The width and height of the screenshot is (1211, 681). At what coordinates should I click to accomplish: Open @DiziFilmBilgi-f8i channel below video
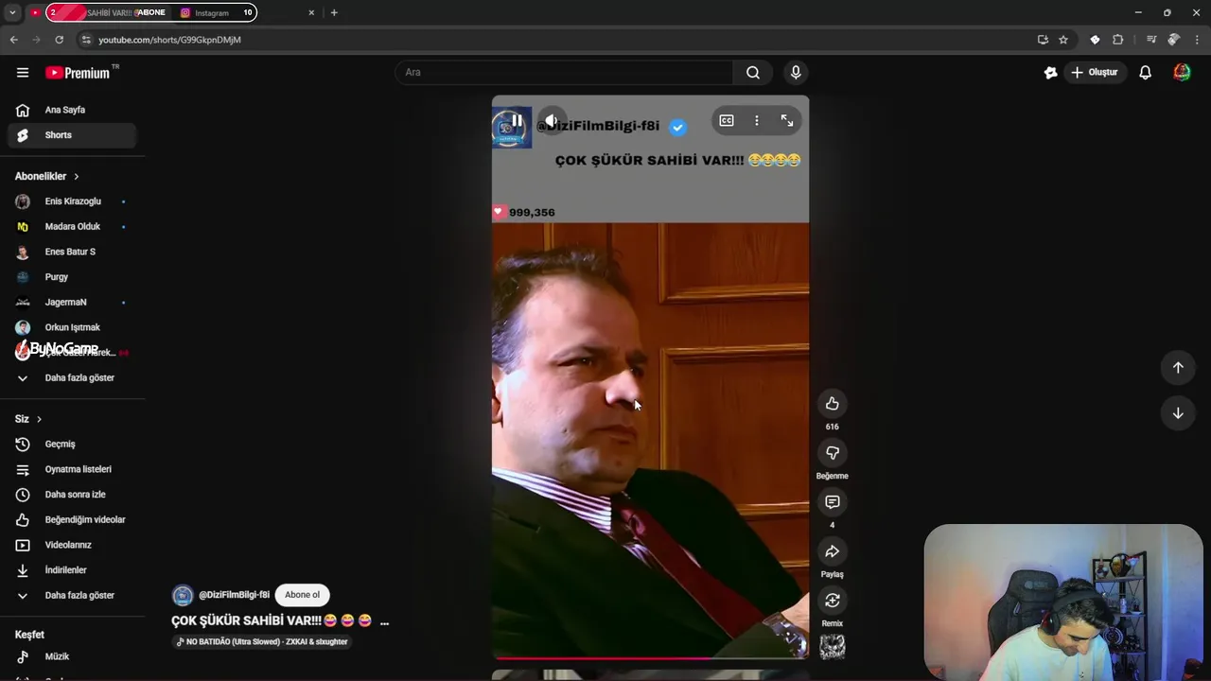click(x=234, y=595)
